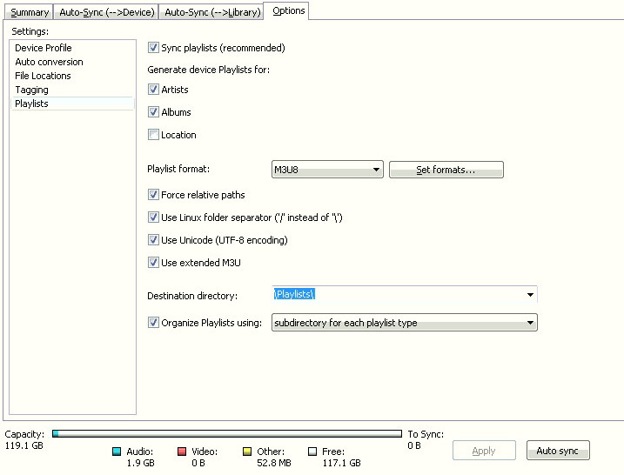Click the Video red legend swatch
The image size is (624, 475).
[x=182, y=452]
